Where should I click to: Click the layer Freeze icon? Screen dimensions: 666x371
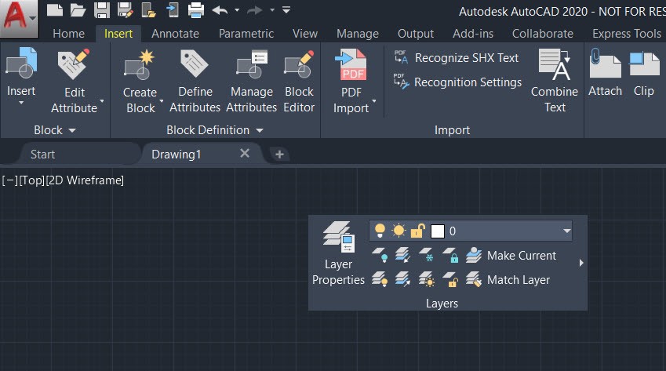(426, 255)
